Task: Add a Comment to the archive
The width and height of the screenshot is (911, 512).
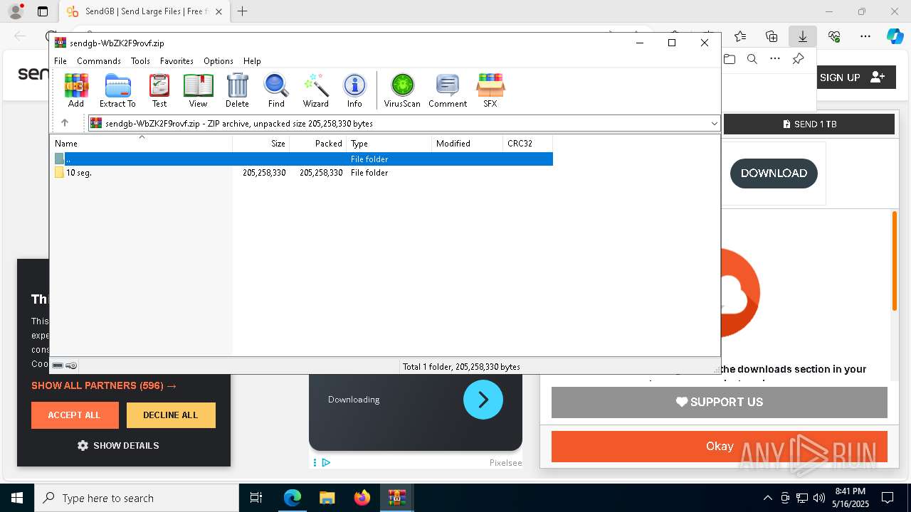Action: (448, 90)
